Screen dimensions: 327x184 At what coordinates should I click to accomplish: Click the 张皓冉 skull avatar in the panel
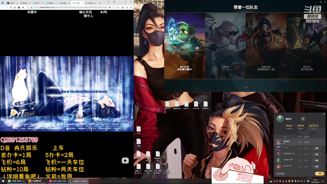tap(280, 119)
